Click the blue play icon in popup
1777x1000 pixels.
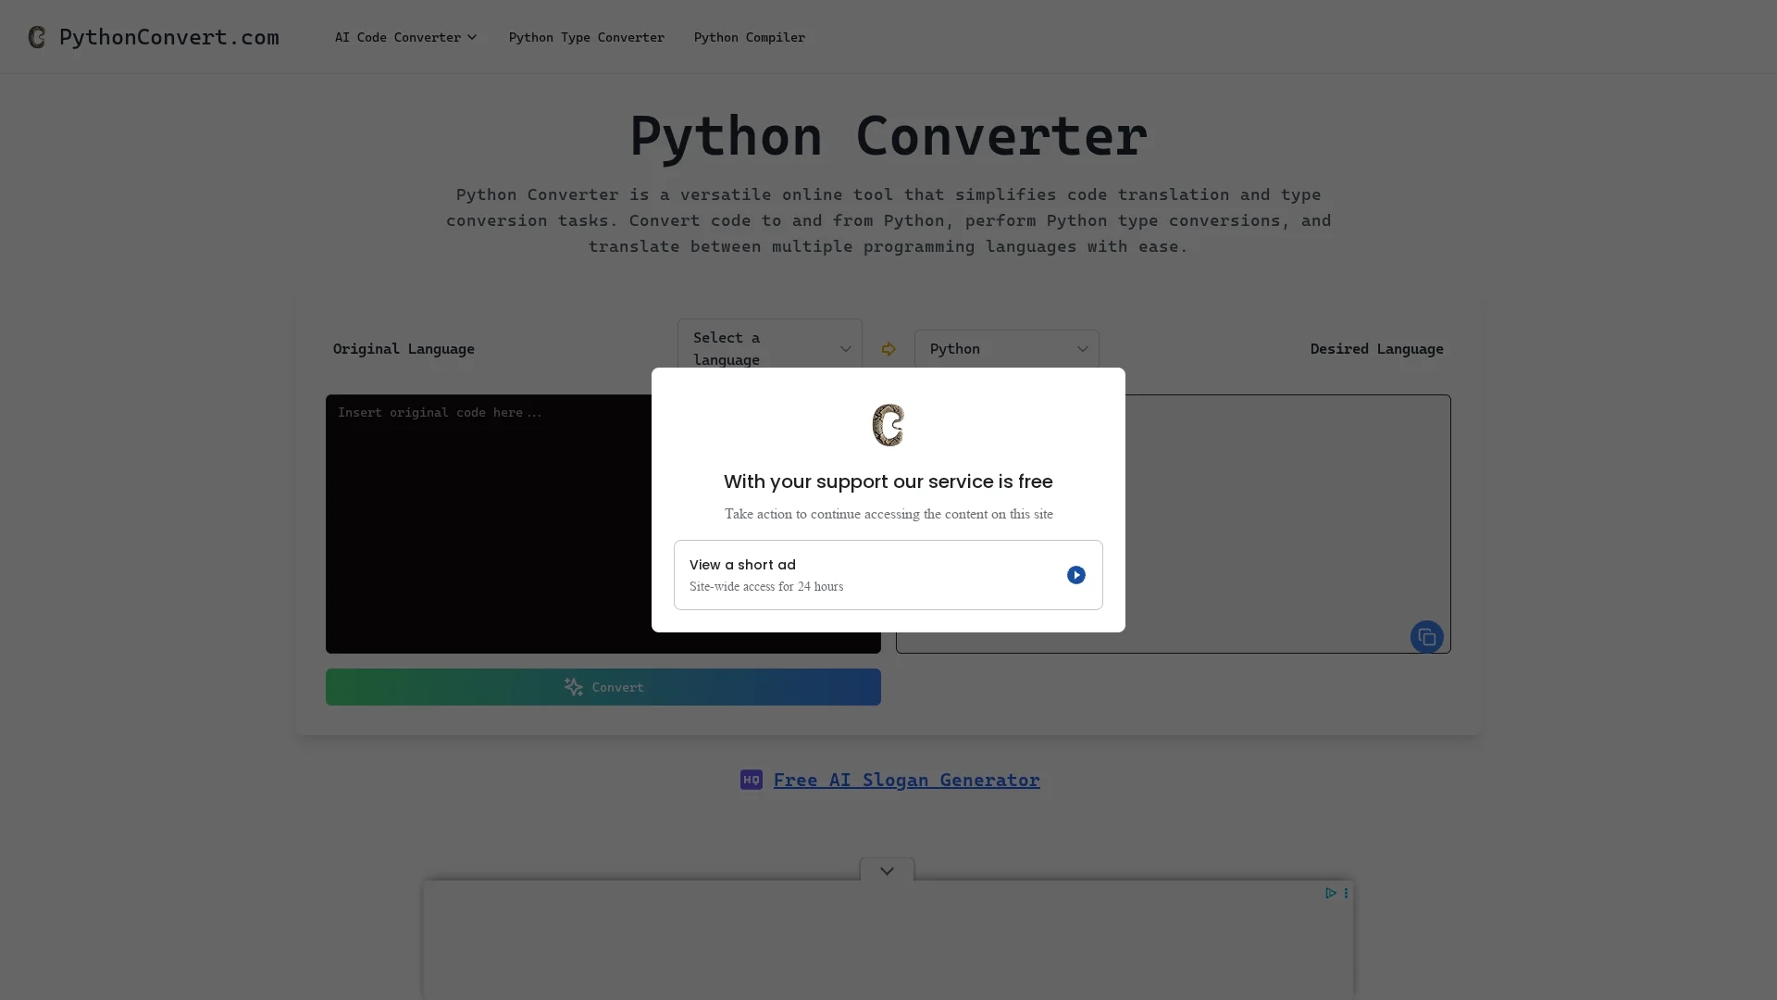[1075, 575]
